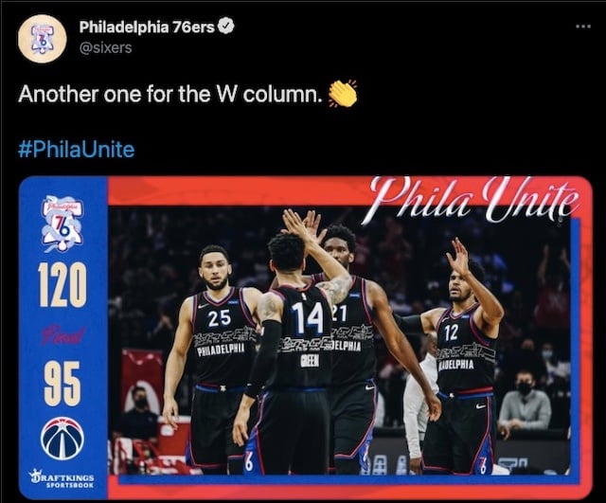Click the number 12 jersey

tap(451, 332)
